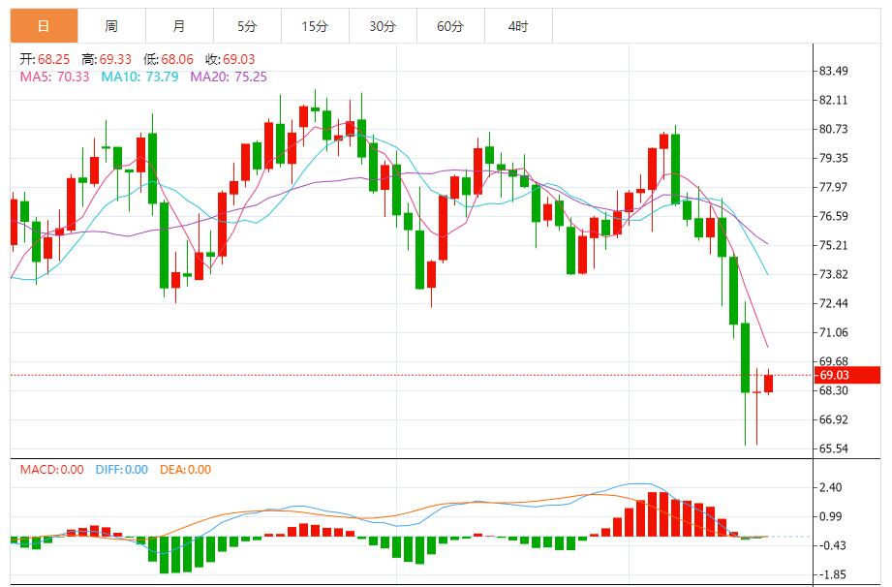
Task: Click the -0.43 MACD axis label
Action: [832, 545]
